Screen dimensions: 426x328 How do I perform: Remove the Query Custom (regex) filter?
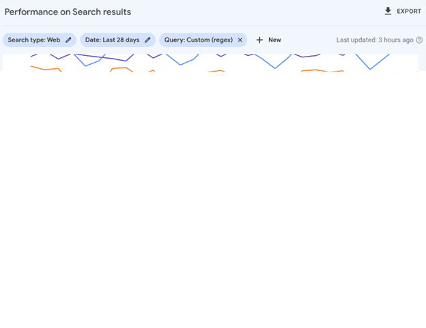[x=240, y=40]
